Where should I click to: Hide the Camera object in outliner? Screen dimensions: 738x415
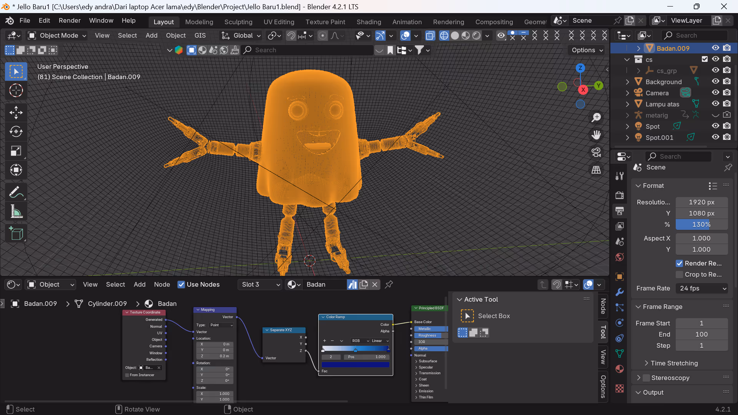(x=715, y=93)
